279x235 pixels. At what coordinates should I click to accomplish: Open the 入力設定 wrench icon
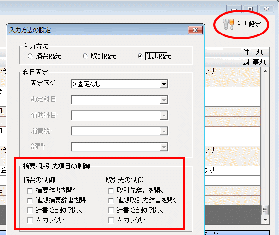pyautogui.click(x=228, y=24)
